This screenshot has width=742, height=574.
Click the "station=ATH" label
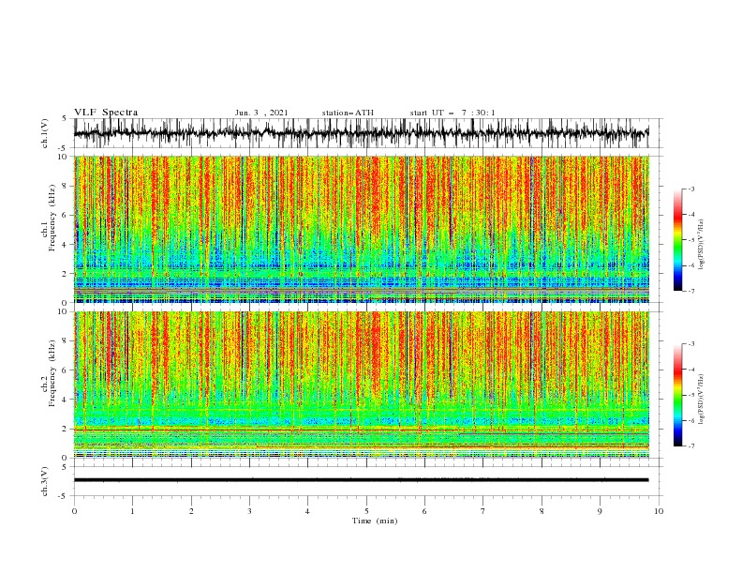tap(348, 113)
